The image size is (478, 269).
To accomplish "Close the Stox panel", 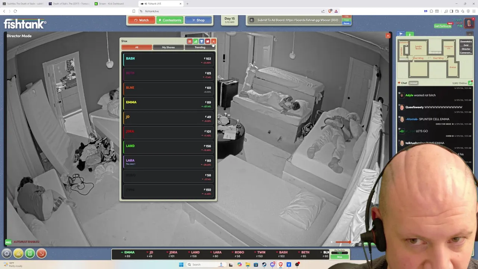I will pyautogui.click(x=214, y=41).
